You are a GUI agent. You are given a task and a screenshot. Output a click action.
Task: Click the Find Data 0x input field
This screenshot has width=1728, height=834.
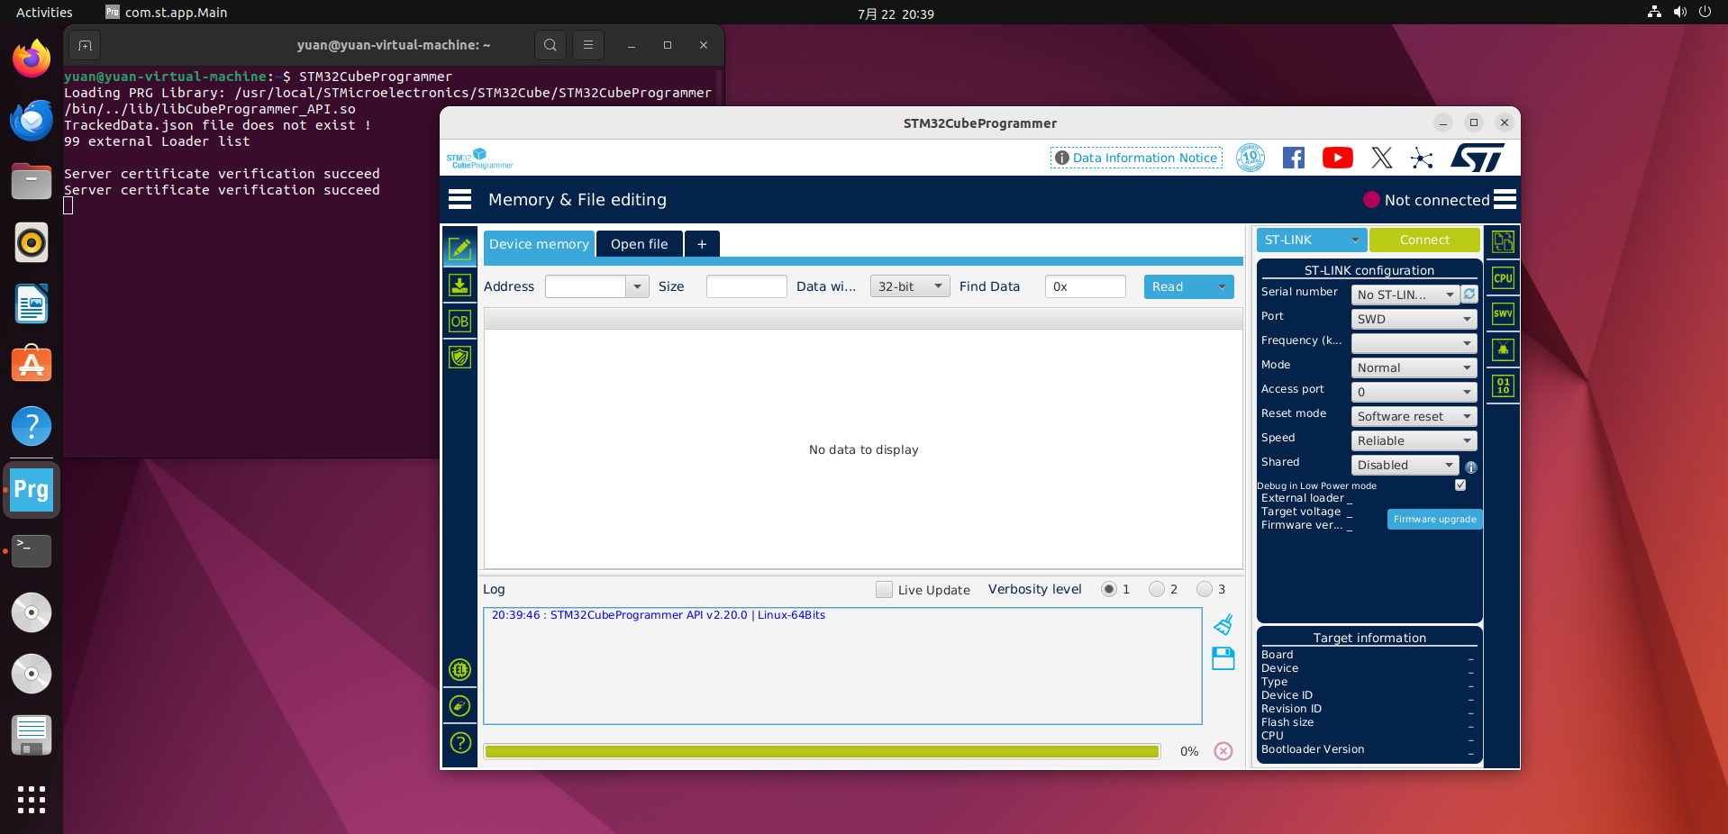pyautogui.click(x=1086, y=286)
